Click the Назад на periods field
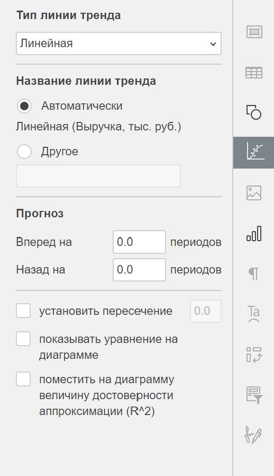The image size is (274, 476). click(140, 270)
